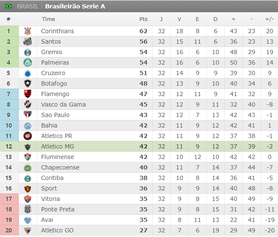Screen dimensions: 278x237
Task: Select the highlighted Atletico MG row
Action: (139, 146)
